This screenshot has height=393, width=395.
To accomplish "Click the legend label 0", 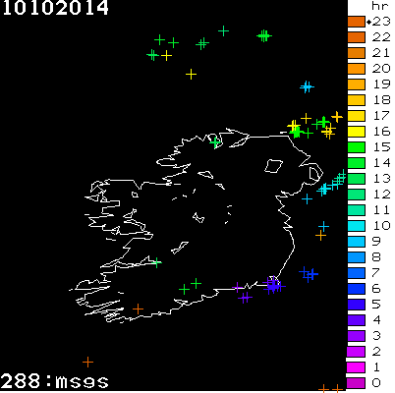I will [376, 383].
